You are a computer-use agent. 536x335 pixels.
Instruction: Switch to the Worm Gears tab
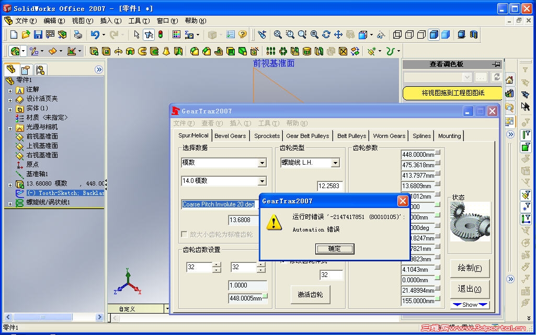click(389, 136)
